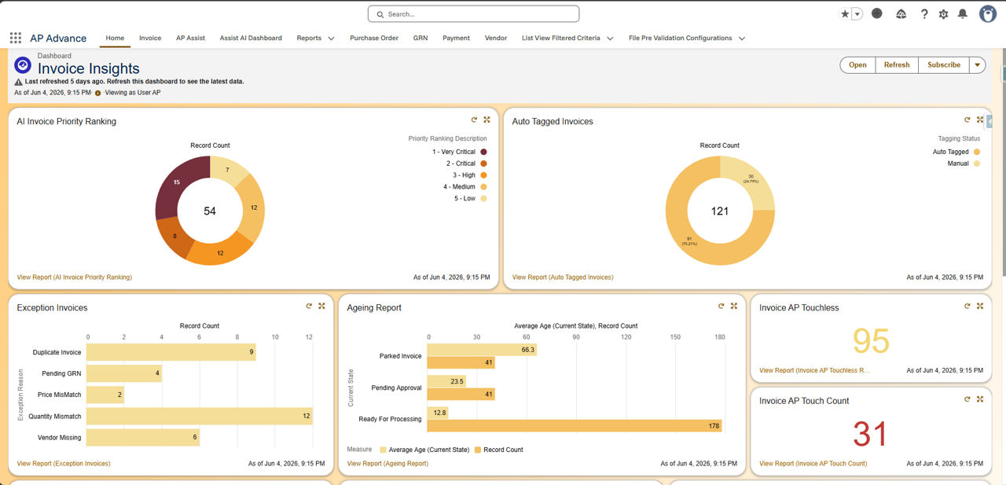Go to the Home tab

point(115,38)
